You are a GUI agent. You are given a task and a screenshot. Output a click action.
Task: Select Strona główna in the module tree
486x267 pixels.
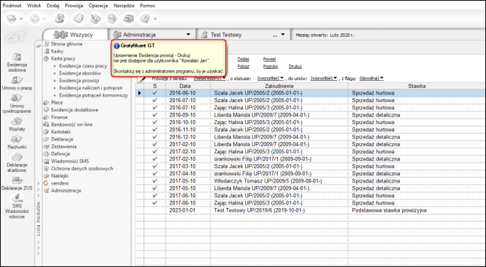coord(67,44)
